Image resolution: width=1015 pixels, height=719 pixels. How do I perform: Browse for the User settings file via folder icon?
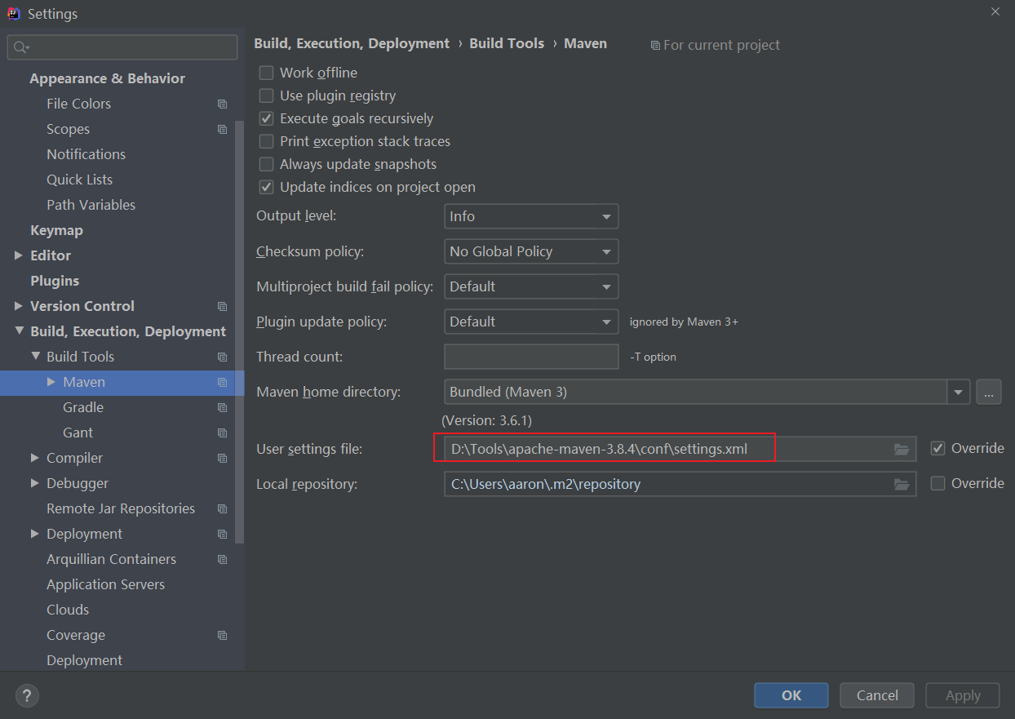click(x=901, y=449)
